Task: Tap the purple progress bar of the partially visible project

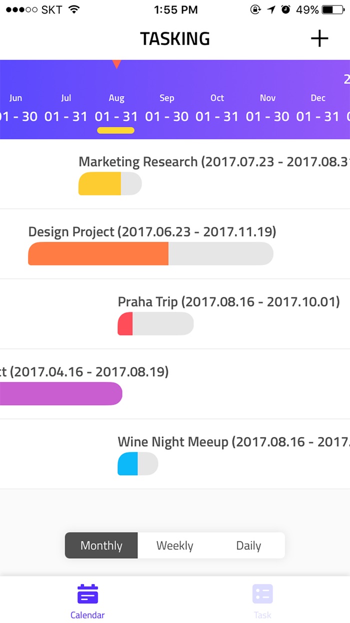Action: [x=60, y=394]
